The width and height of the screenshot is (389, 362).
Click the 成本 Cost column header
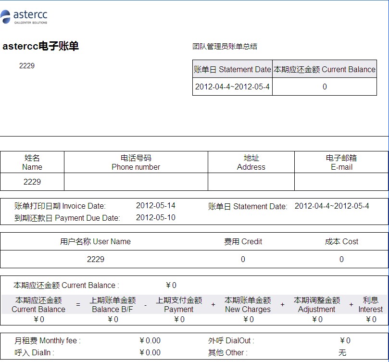341,241
